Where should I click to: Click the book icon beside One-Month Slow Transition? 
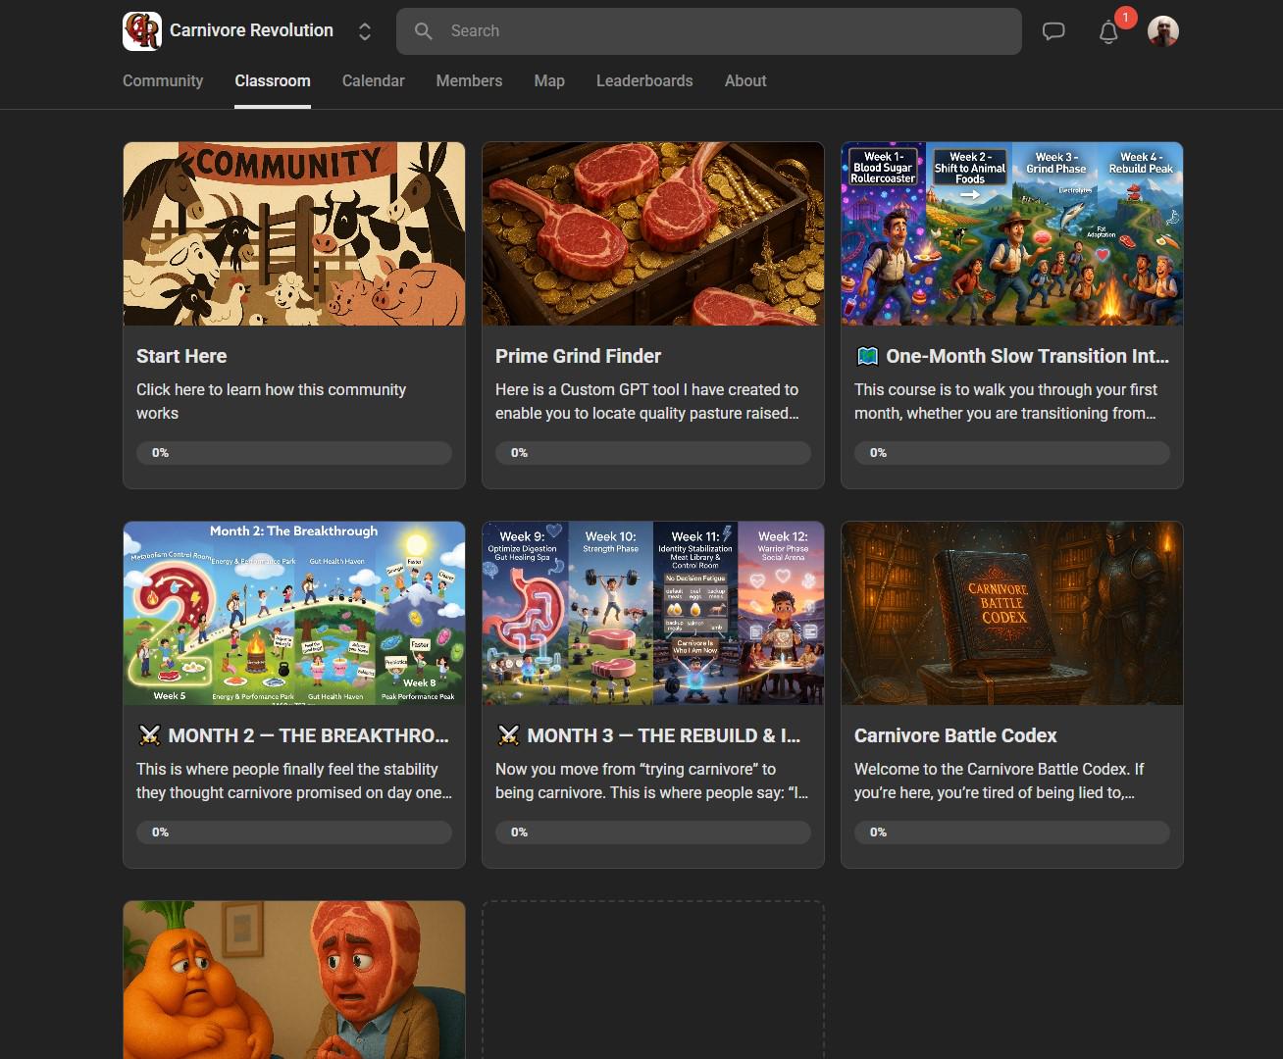coord(867,357)
